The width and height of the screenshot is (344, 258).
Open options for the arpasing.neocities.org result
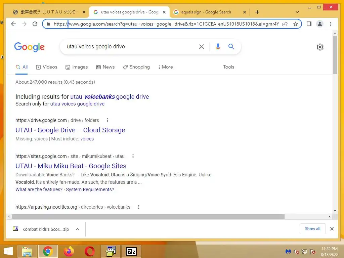(x=139, y=207)
